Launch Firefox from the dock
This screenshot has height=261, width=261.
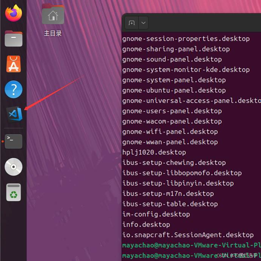pyautogui.click(x=14, y=13)
